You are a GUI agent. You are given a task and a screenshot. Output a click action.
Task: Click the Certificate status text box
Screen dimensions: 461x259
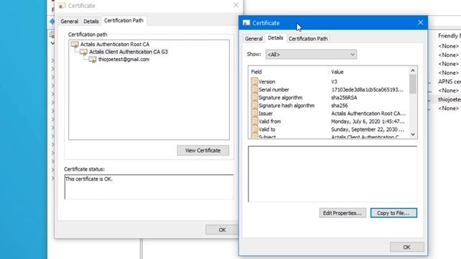149,187
